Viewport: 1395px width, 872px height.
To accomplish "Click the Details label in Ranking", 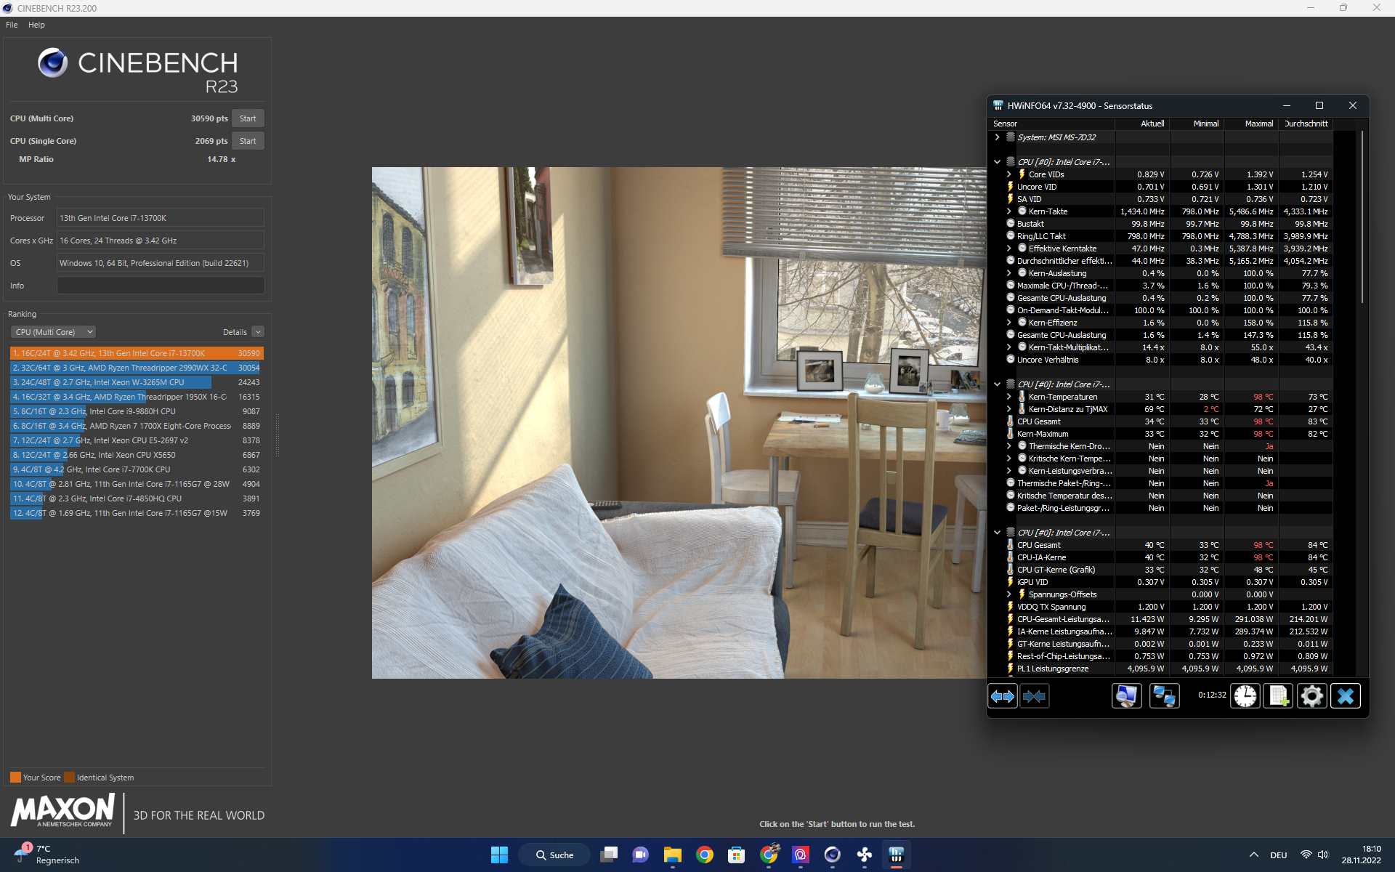I will [235, 332].
